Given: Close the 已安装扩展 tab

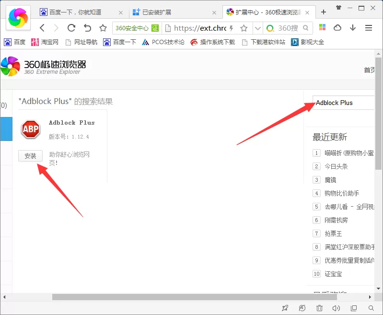Looking at the screenshot, I should (214, 13).
